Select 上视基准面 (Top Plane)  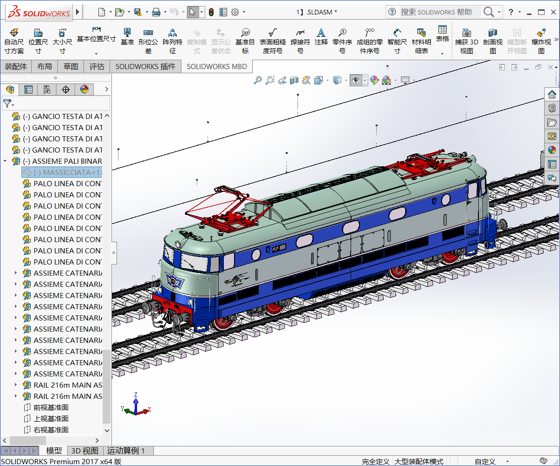46,418
